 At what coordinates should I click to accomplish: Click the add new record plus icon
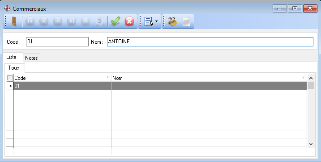(86, 21)
